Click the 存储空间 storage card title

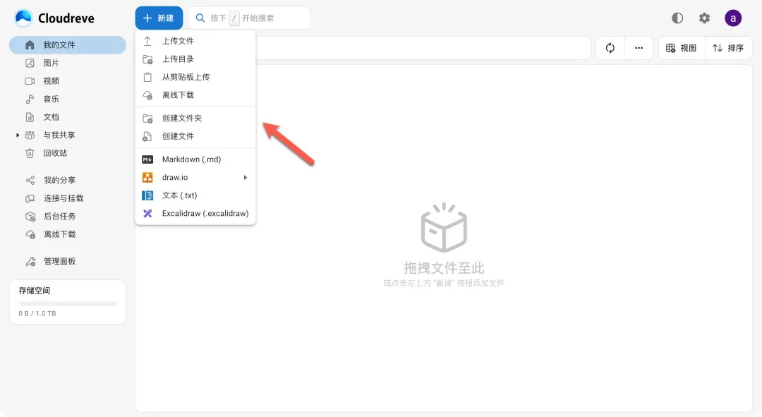point(35,291)
